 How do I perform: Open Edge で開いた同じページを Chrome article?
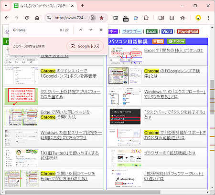tap(65, 114)
